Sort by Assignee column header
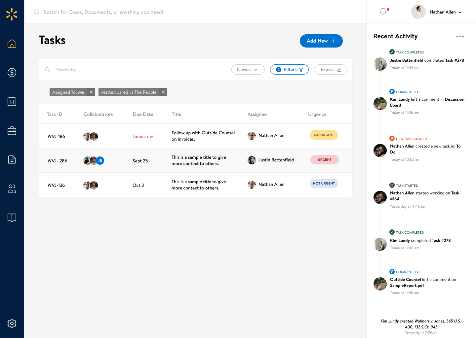The height and width of the screenshot is (338, 476). [257, 114]
